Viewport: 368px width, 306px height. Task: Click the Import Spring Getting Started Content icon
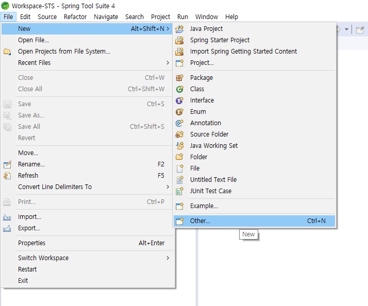pyautogui.click(x=179, y=52)
